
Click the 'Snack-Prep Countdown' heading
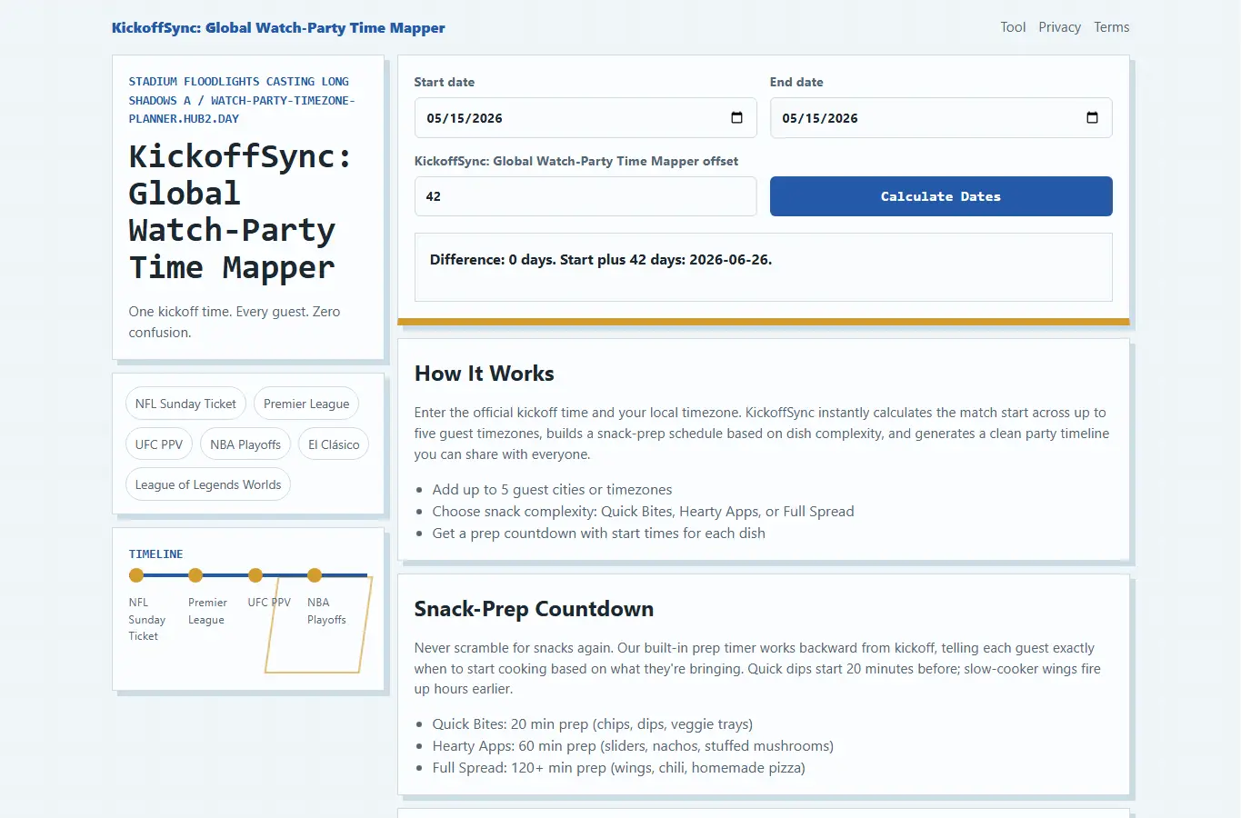[534, 609]
